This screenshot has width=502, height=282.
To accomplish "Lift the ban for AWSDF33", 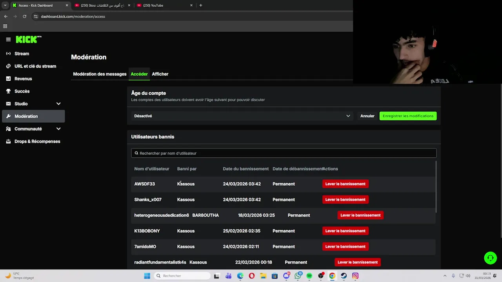I will tap(345, 184).
